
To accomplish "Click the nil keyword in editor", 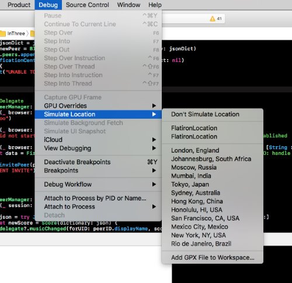I will [176, 60].
